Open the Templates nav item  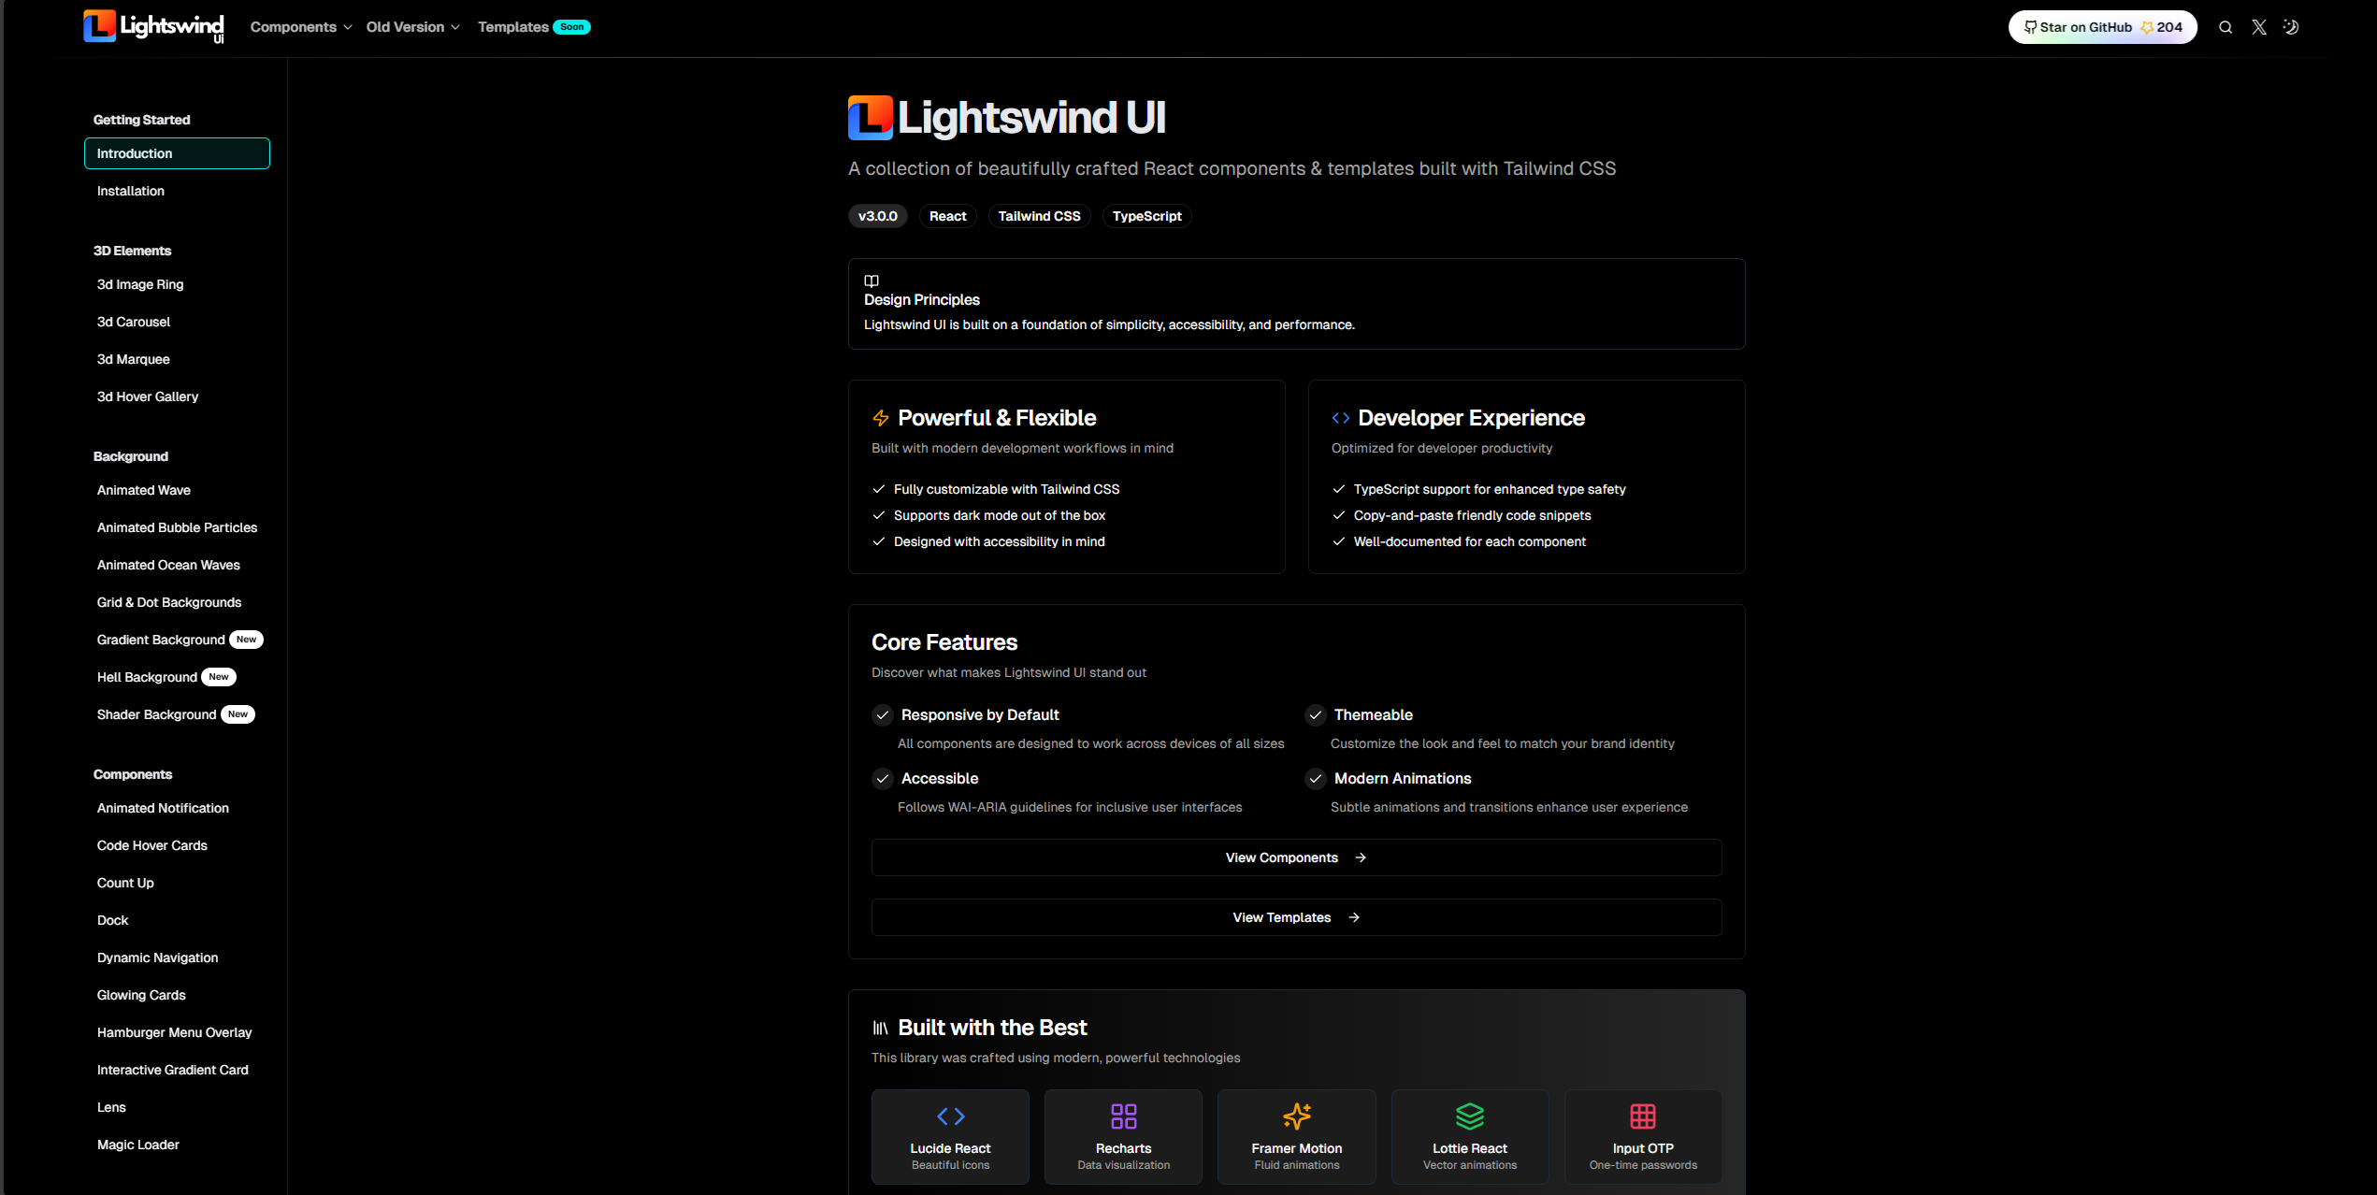pyautogui.click(x=534, y=27)
